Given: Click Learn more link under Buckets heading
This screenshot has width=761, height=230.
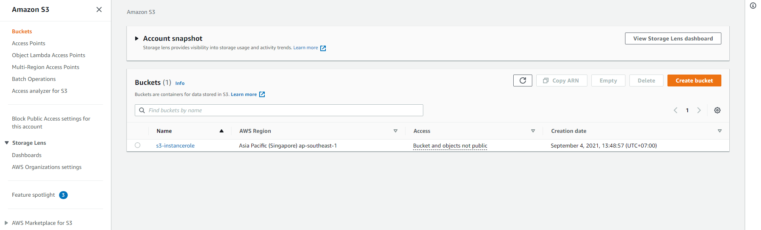Looking at the screenshot, I should point(244,94).
